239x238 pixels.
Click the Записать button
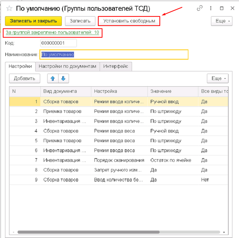[80, 21]
